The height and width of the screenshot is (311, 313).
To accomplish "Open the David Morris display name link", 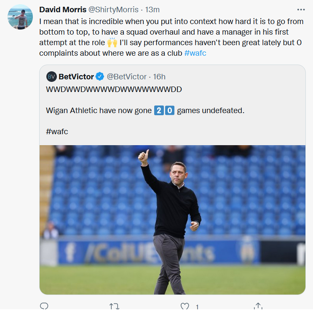I will [x=63, y=9].
